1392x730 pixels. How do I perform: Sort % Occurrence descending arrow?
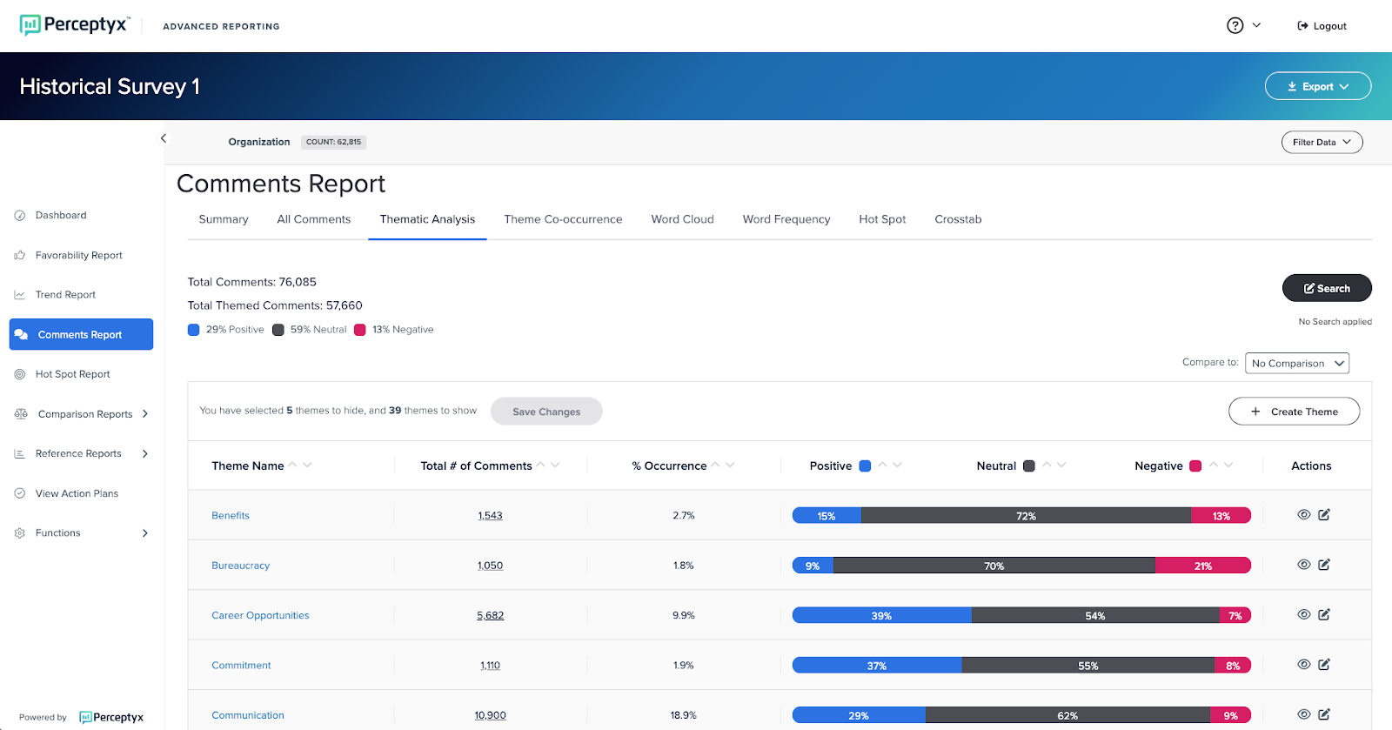(730, 465)
